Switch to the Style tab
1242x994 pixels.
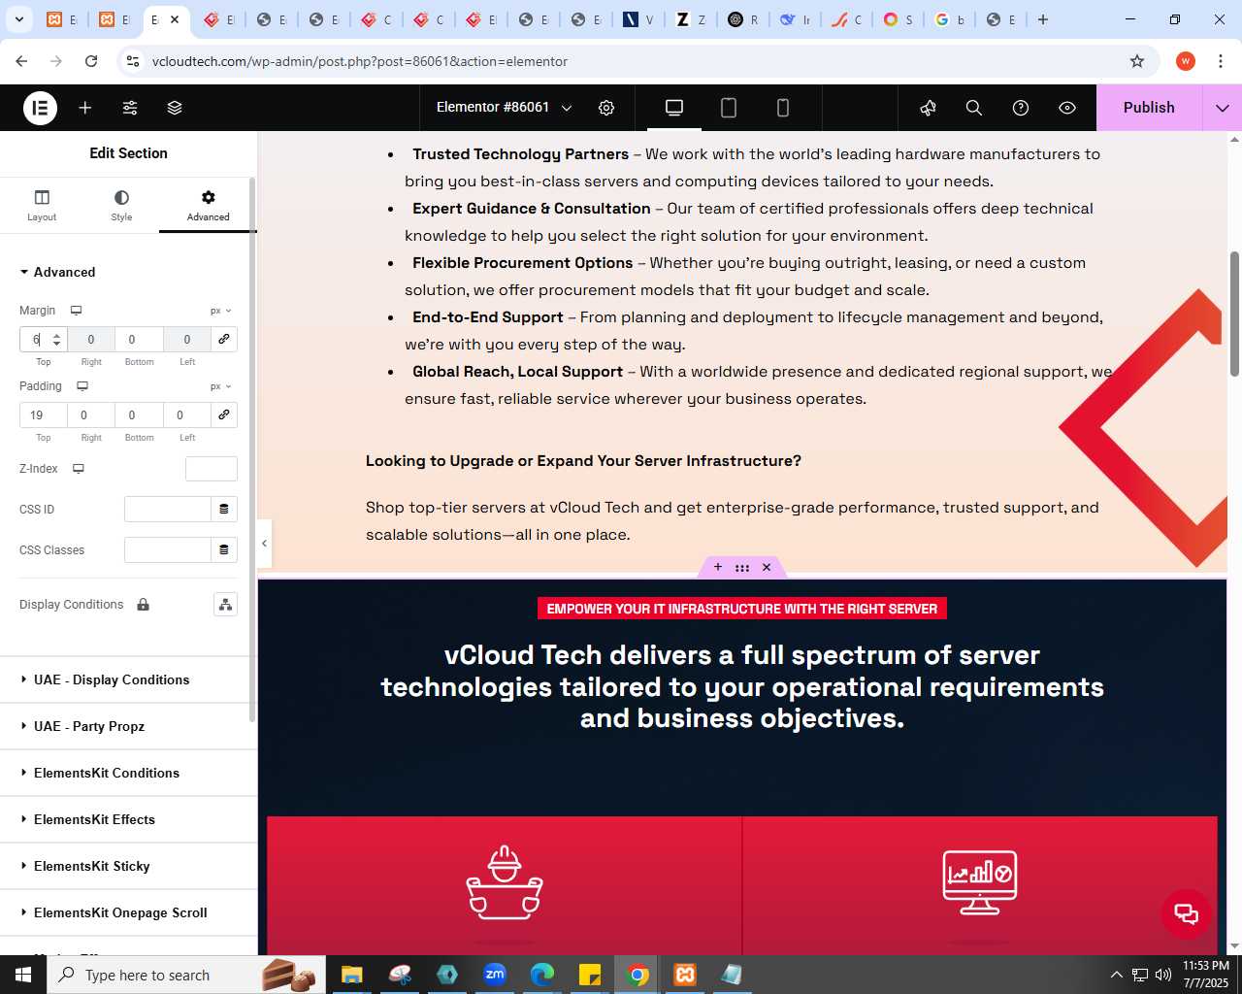[x=121, y=205]
